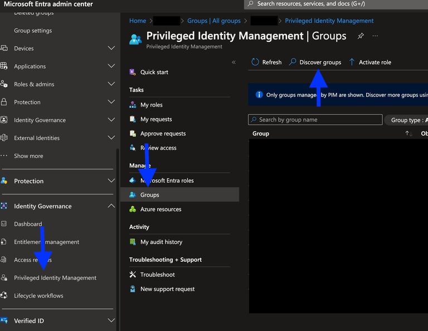
Task: Open Entitlement management
Action: (x=46, y=242)
